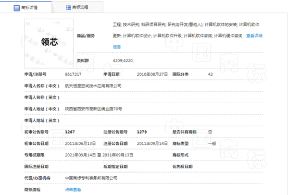
Task: Click the international class value 42
Action: click(210, 75)
